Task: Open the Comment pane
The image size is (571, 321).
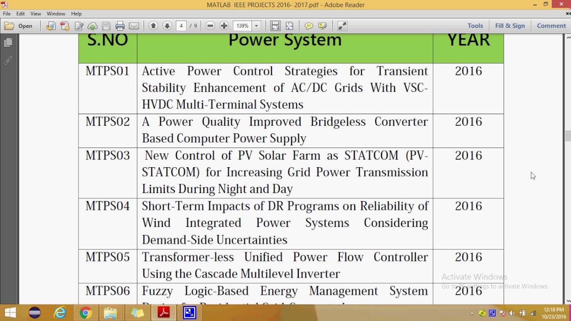Action: point(551,26)
